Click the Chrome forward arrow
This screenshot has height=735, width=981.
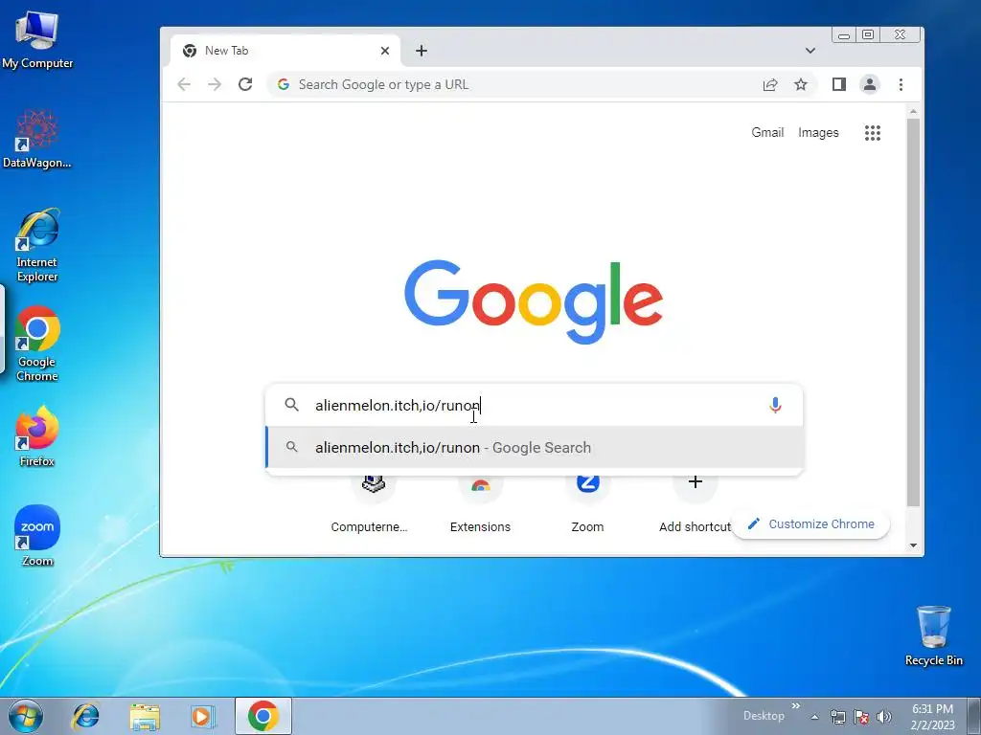coord(215,84)
